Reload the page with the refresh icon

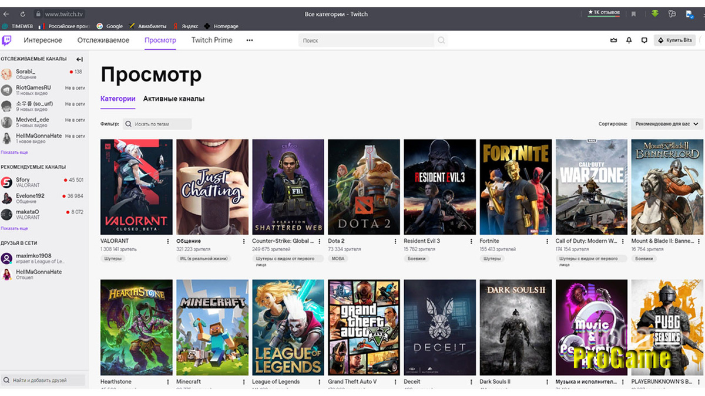click(x=23, y=13)
